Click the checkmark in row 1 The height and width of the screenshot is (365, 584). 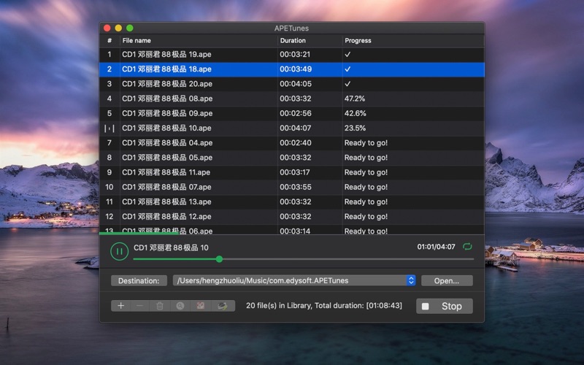[x=347, y=54]
